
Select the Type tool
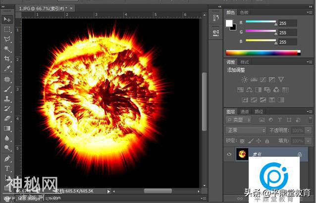coord(7,168)
